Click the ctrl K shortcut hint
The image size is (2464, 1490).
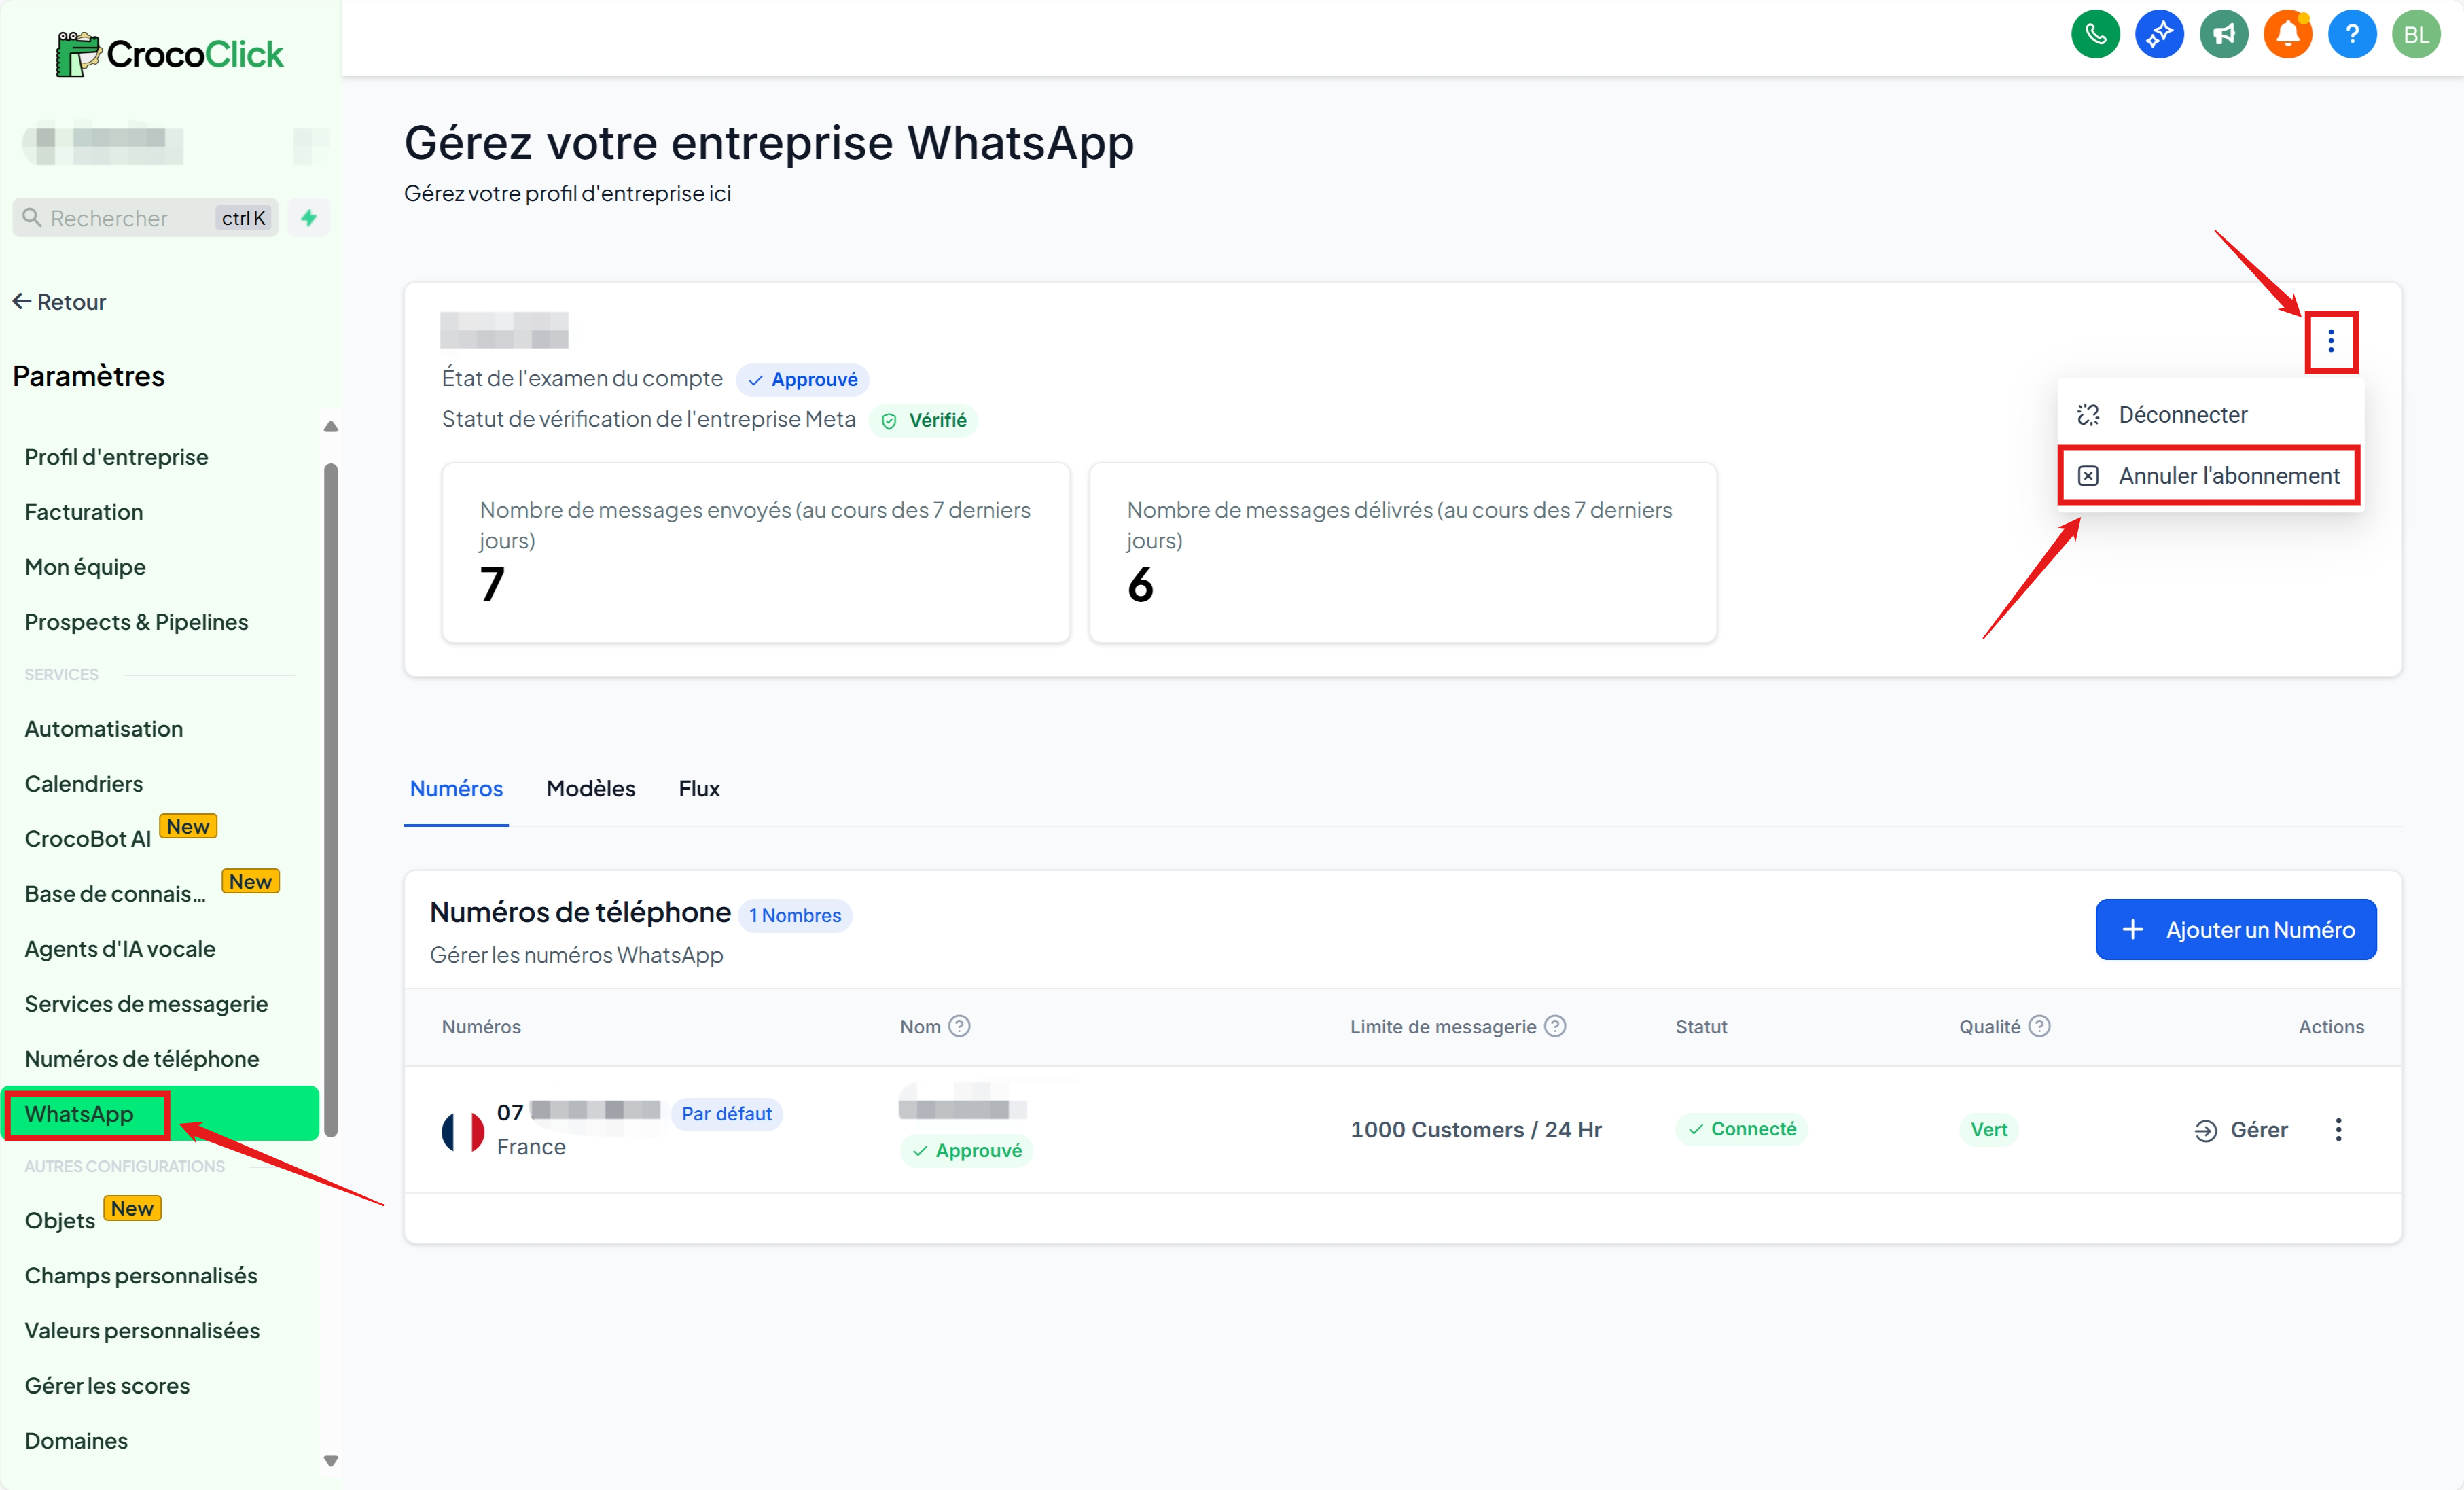point(243,218)
